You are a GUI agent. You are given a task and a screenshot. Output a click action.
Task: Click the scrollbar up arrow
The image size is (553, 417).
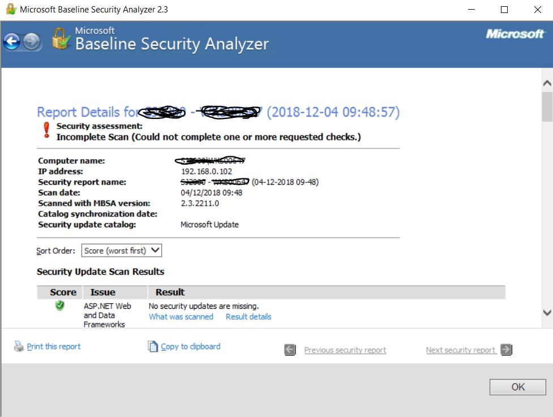547,83
